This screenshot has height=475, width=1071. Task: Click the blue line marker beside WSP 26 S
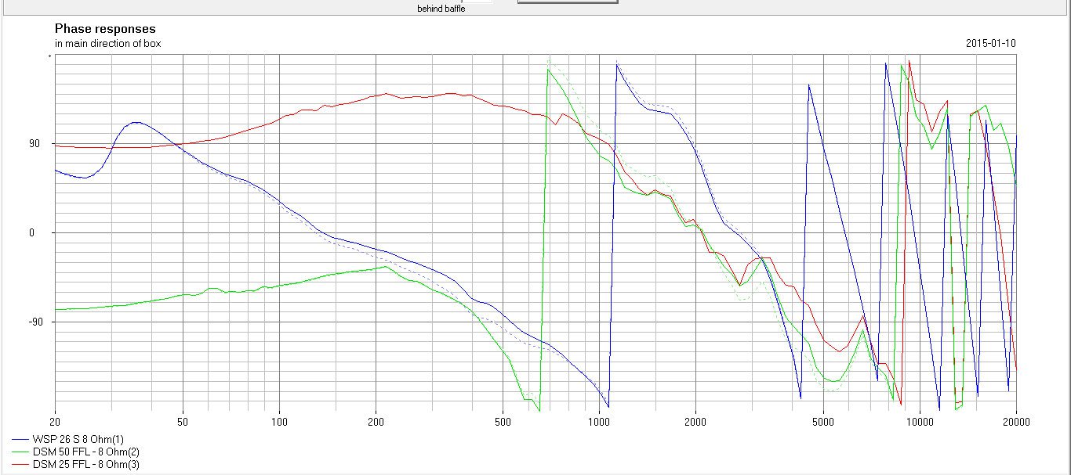click(22, 439)
